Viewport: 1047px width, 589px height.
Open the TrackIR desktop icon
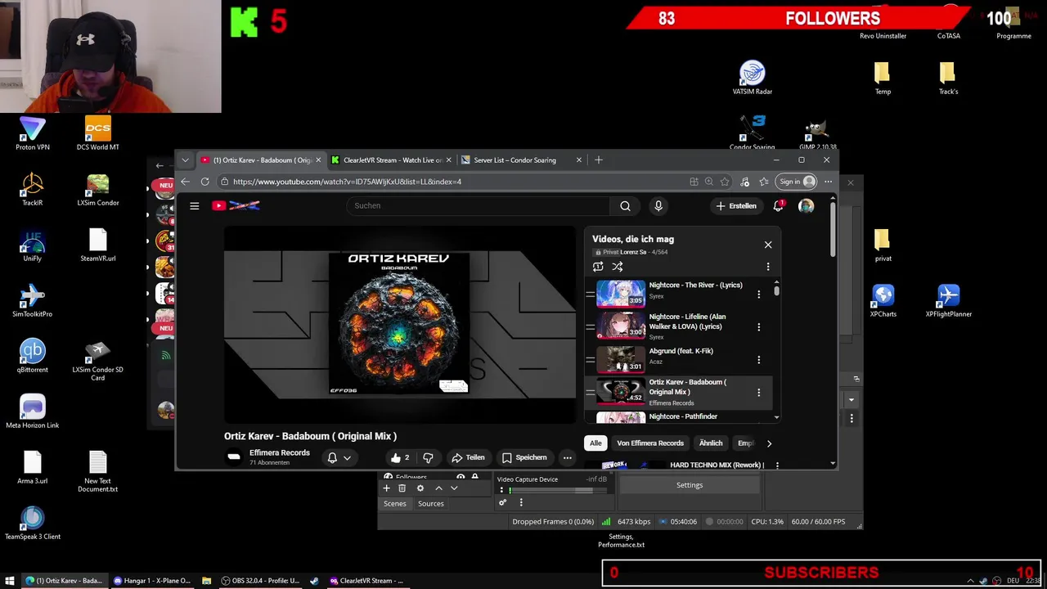pyautogui.click(x=33, y=189)
